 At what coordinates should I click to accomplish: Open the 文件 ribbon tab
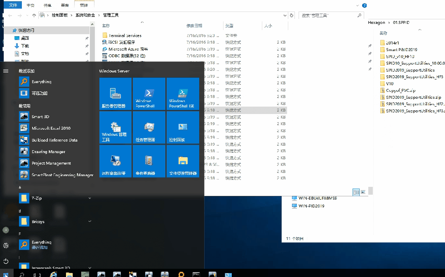(13, 5)
